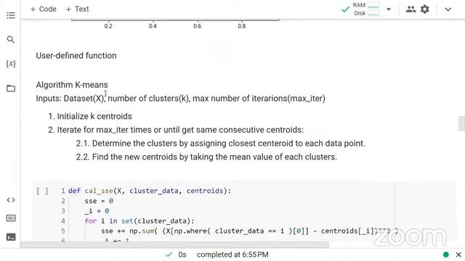Click the '_i = 0' code line
Viewport: 465px width, 261px height.
click(x=97, y=211)
